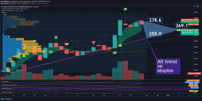Screen dimensions: 202x101
Task: Click the OTOKAR OTOMOTİV VE SAVUNMA SANAYİ title
Action: (x=17, y=7)
